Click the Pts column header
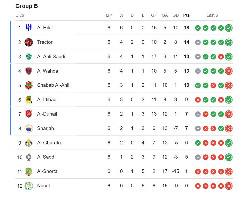This screenshot has width=252, height=200. [186, 15]
